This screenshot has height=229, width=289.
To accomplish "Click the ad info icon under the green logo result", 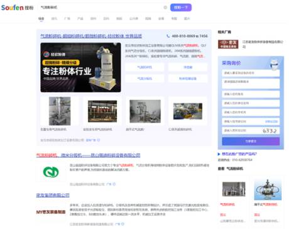I will (114, 184).
